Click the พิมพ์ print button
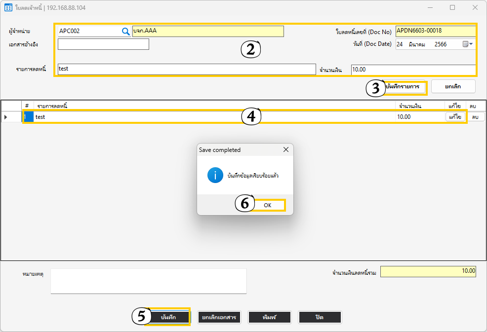The height and width of the screenshot is (332, 487). 269,317
